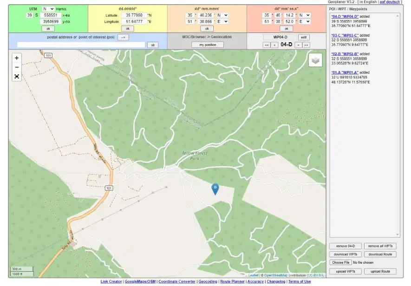
Task: Zoom out of the map
Action: [x=17, y=67]
